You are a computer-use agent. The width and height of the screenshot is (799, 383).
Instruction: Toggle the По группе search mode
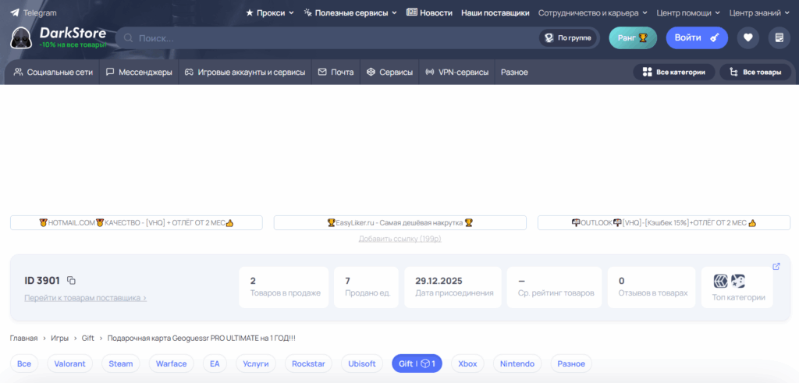click(x=568, y=38)
